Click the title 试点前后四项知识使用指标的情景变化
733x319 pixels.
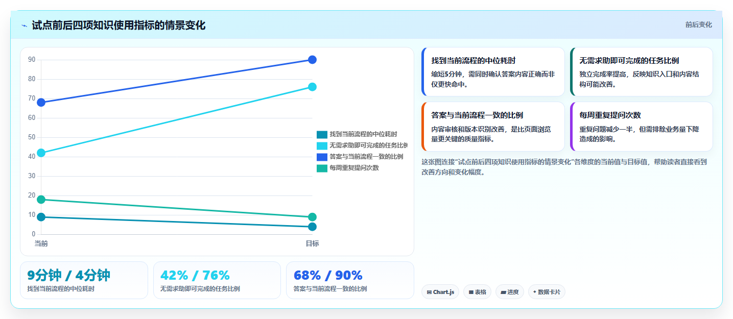pos(119,26)
